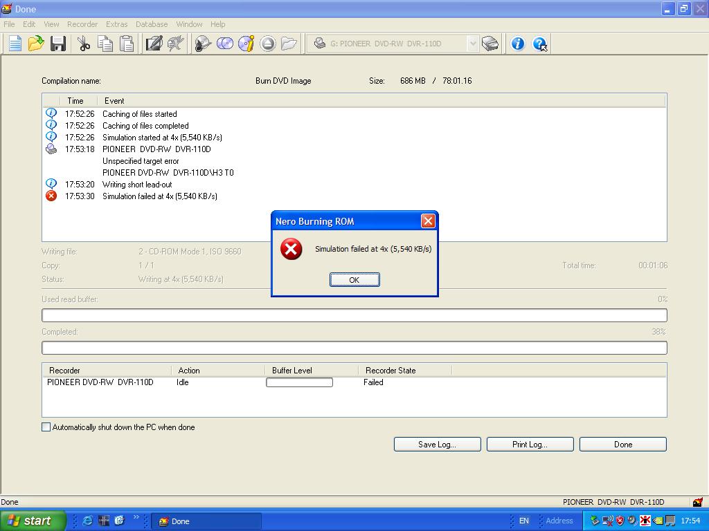The image size is (709, 531).
Task: Click the Eject disc toolbar icon
Action: [x=268, y=44]
